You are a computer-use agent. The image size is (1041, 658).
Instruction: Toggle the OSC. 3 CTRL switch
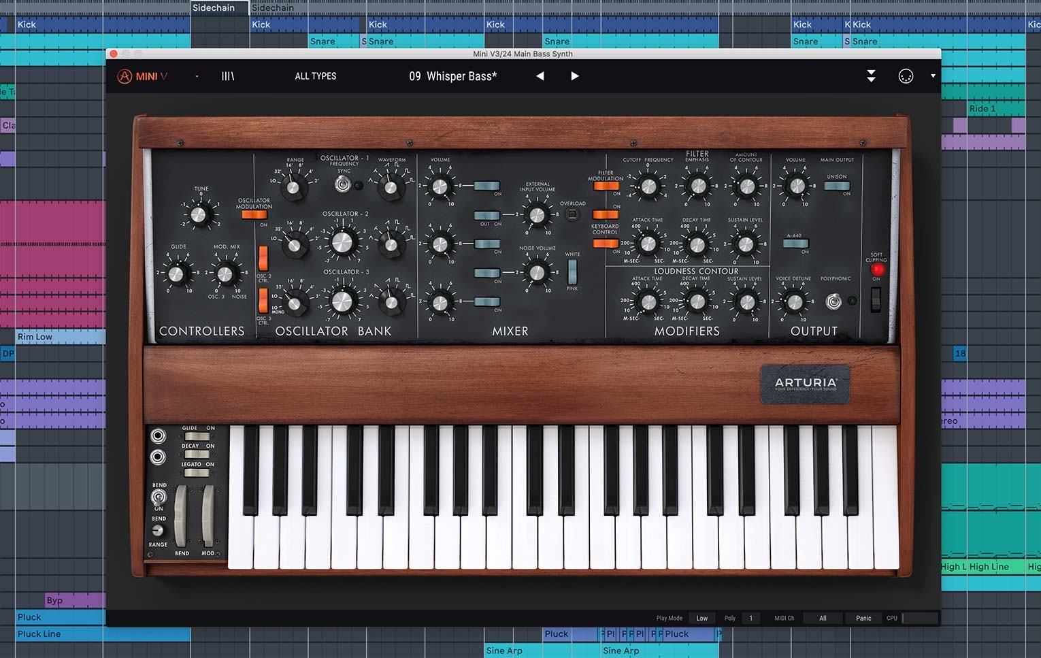tap(263, 300)
